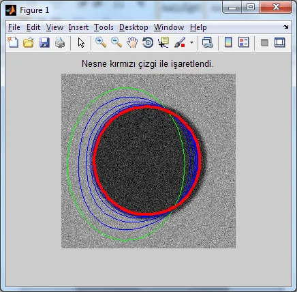Open the Edit menu
297x292 pixels.
point(33,27)
